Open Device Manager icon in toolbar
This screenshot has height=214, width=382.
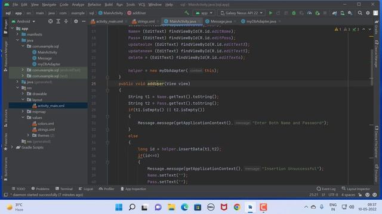(x=342, y=13)
